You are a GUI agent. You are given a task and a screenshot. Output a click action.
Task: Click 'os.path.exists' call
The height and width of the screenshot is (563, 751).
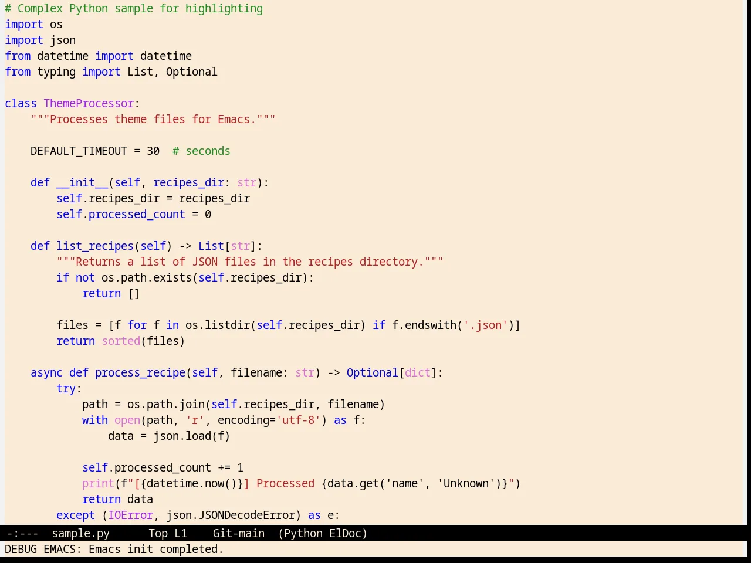(x=147, y=277)
